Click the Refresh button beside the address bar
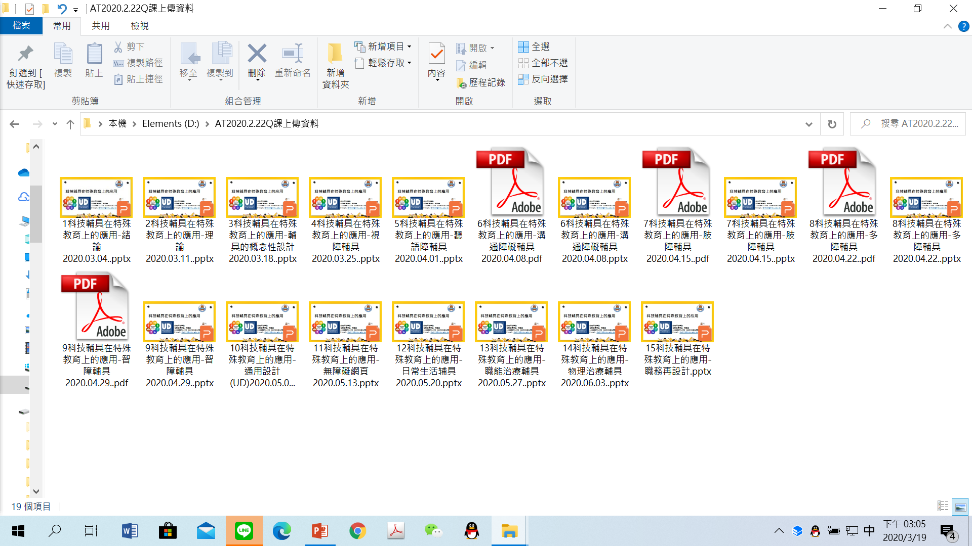The width and height of the screenshot is (972, 546). click(x=832, y=124)
